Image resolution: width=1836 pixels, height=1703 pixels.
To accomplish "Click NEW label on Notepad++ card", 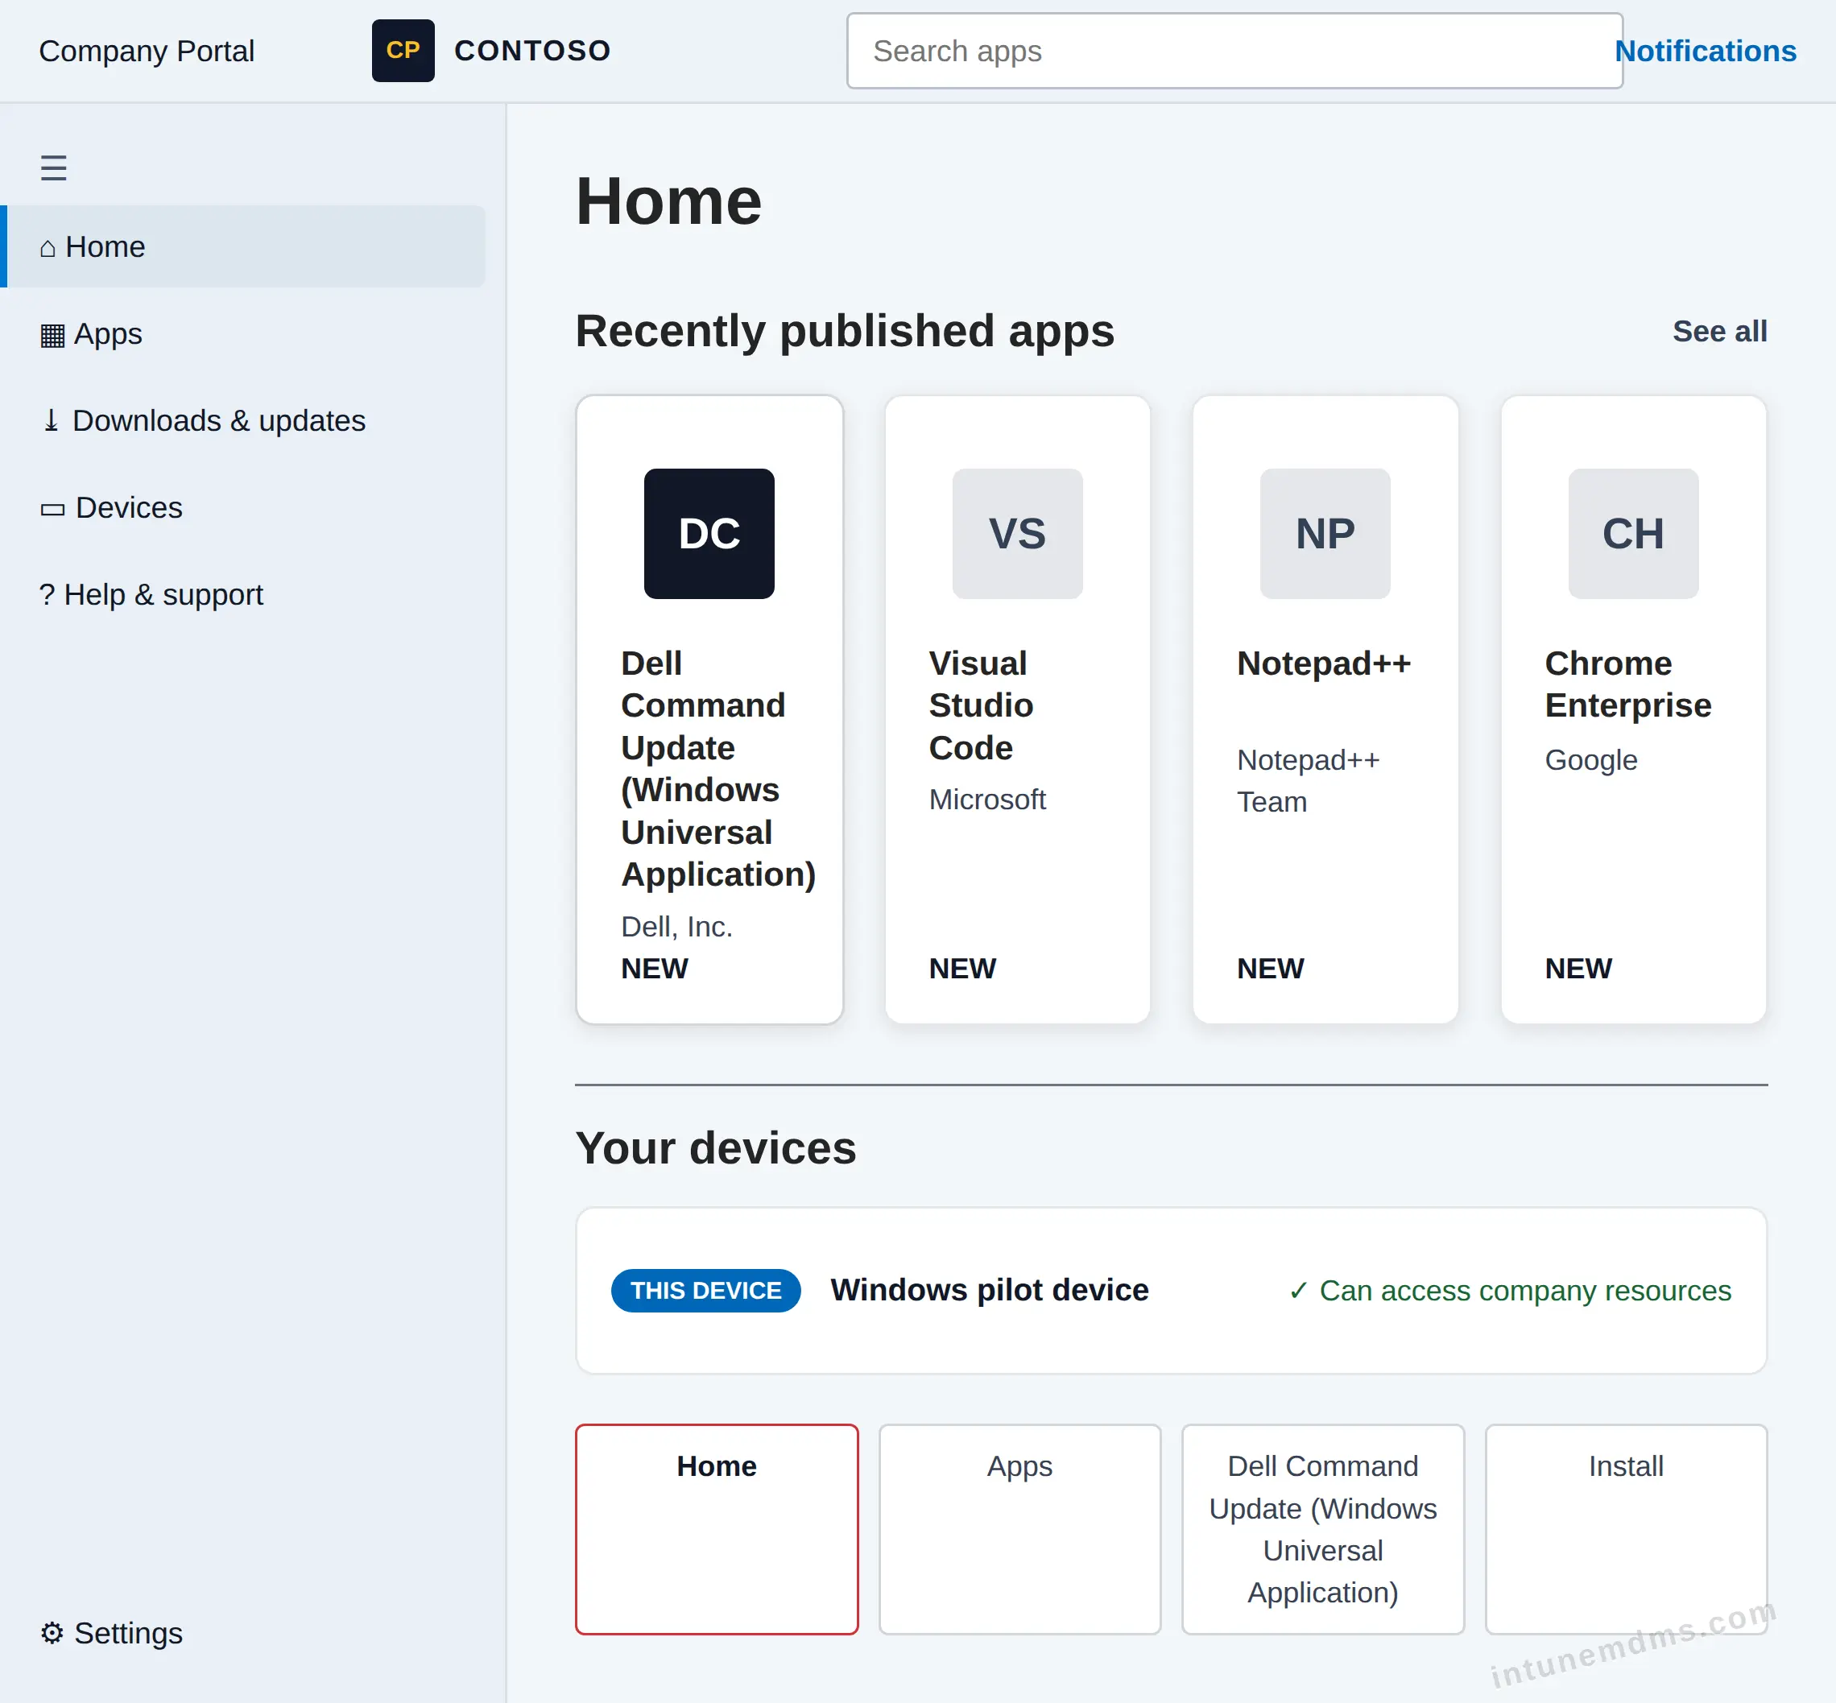I will (x=1270, y=969).
